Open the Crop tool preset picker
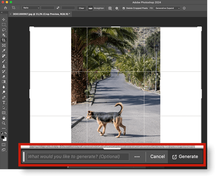This screenshot has width=217, height=178. (x=15, y=8)
